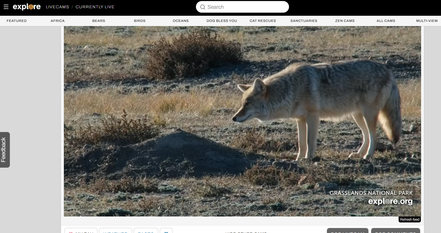
Task: Select the SANCTUARIES category
Action: click(304, 21)
